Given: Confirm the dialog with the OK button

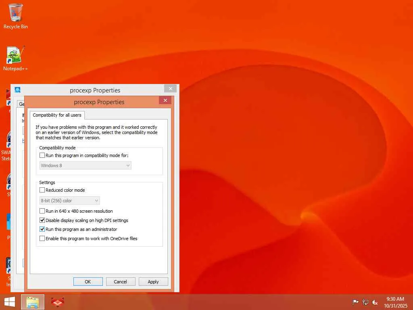Looking at the screenshot, I should point(88,281).
